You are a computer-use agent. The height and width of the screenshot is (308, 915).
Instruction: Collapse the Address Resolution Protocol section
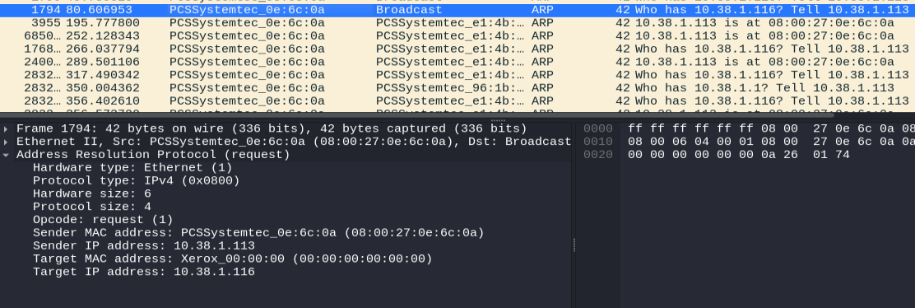click(x=6, y=154)
